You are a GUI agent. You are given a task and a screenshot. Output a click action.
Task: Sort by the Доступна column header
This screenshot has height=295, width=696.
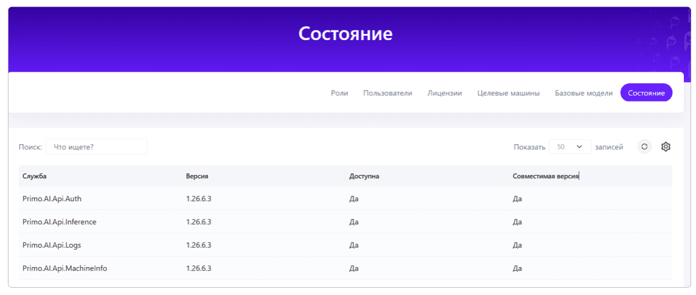(x=364, y=176)
